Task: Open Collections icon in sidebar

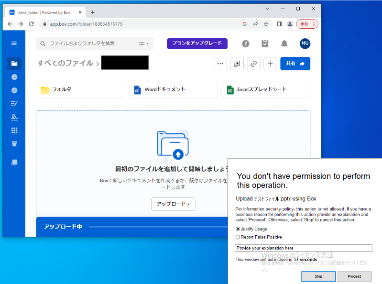Action: [14, 163]
